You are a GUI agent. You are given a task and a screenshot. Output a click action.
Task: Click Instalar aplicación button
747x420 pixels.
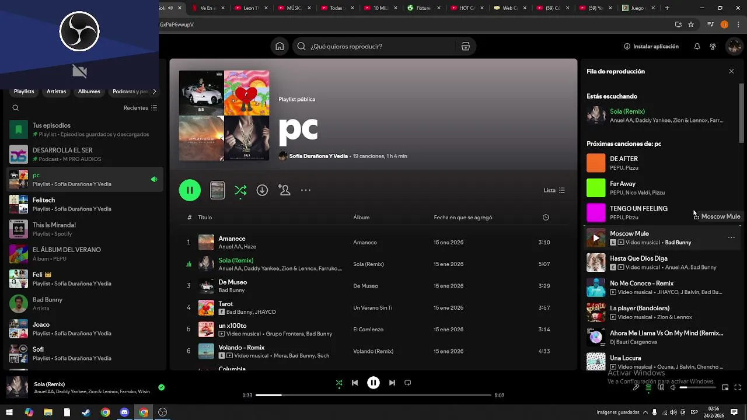(x=651, y=47)
